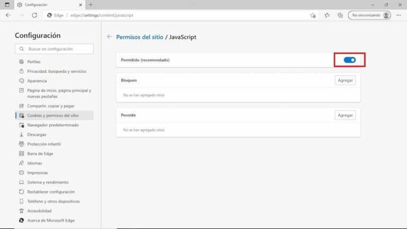Viewport: 407px width, 229px height.
Task: Click the address bar URL field
Action: click(x=182, y=15)
